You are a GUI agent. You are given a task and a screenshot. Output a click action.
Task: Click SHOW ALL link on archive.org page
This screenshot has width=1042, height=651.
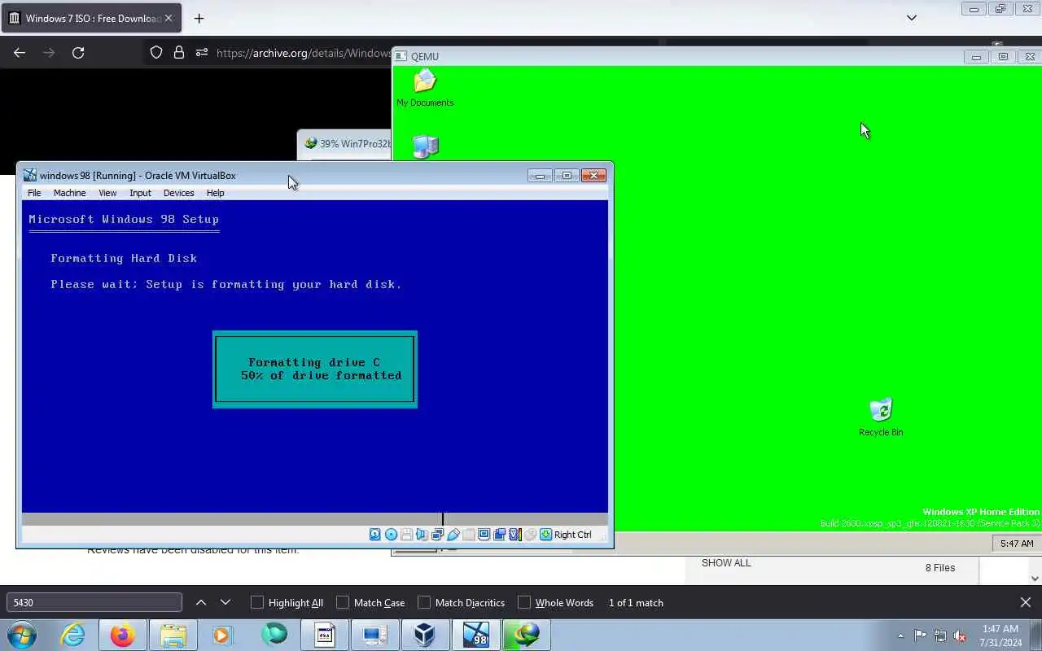tap(726, 563)
